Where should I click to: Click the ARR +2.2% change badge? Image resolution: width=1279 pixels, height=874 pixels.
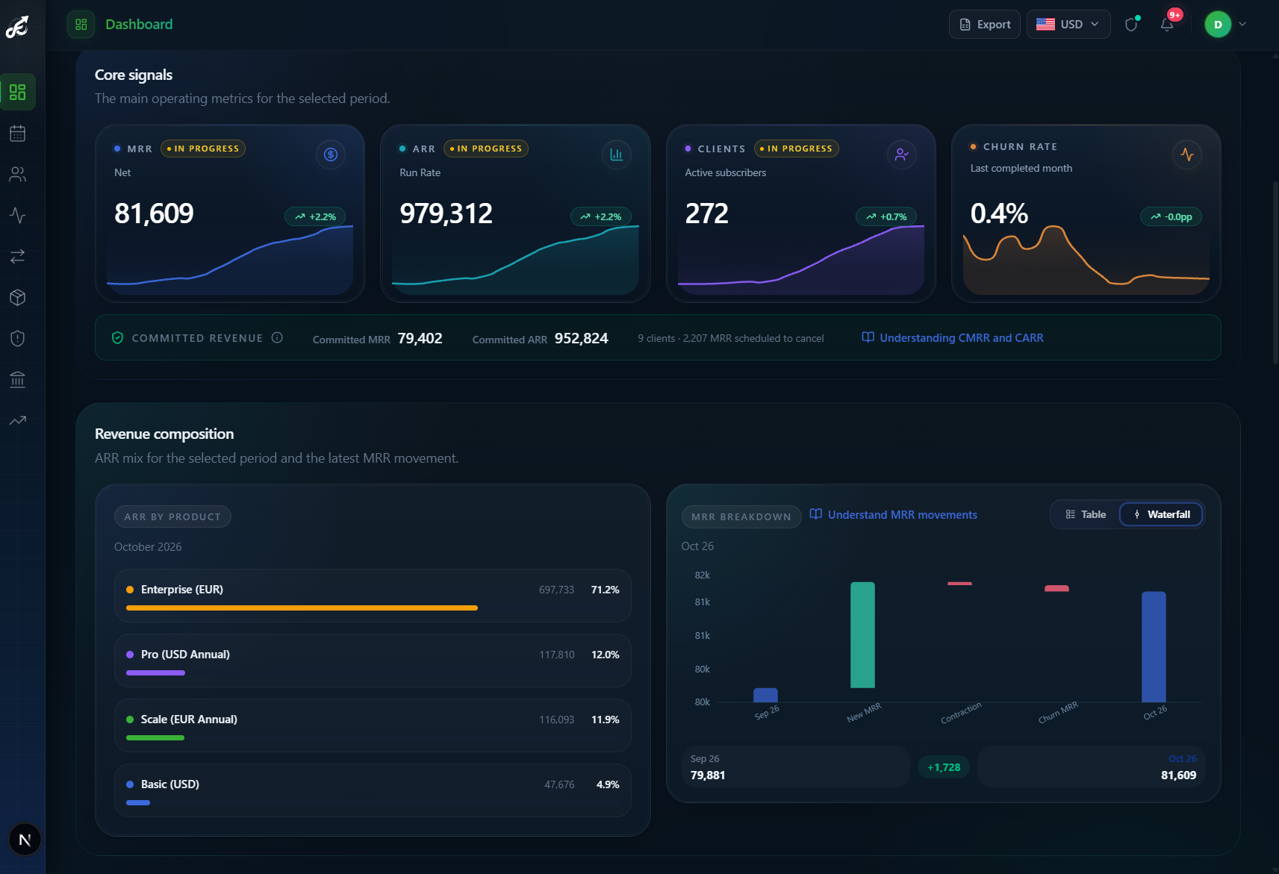tap(601, 216)
